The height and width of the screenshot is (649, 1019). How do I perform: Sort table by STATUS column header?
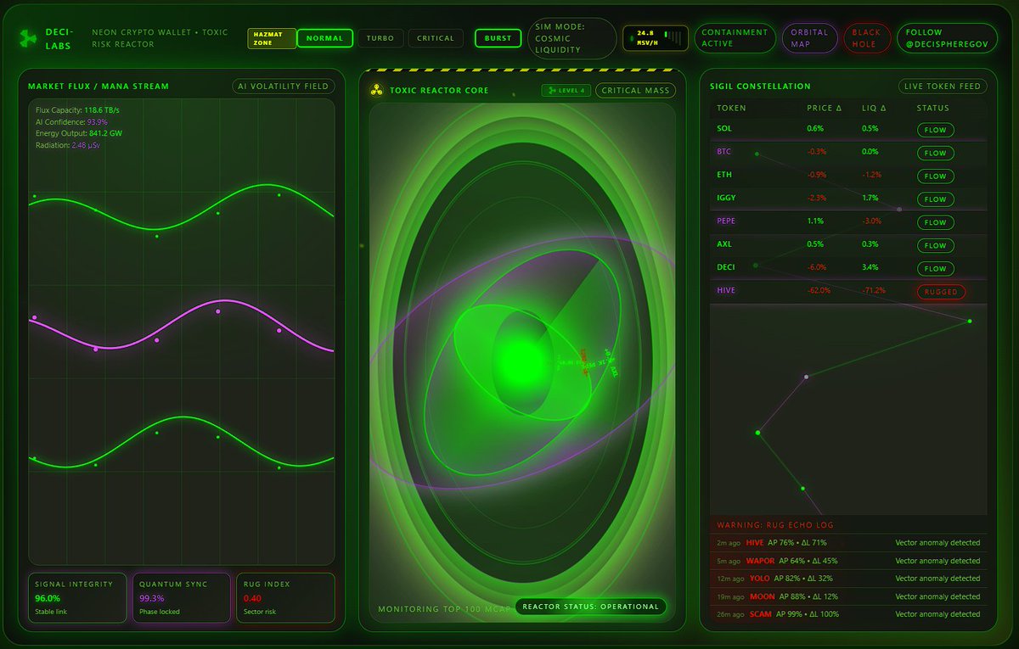[933, 109]
